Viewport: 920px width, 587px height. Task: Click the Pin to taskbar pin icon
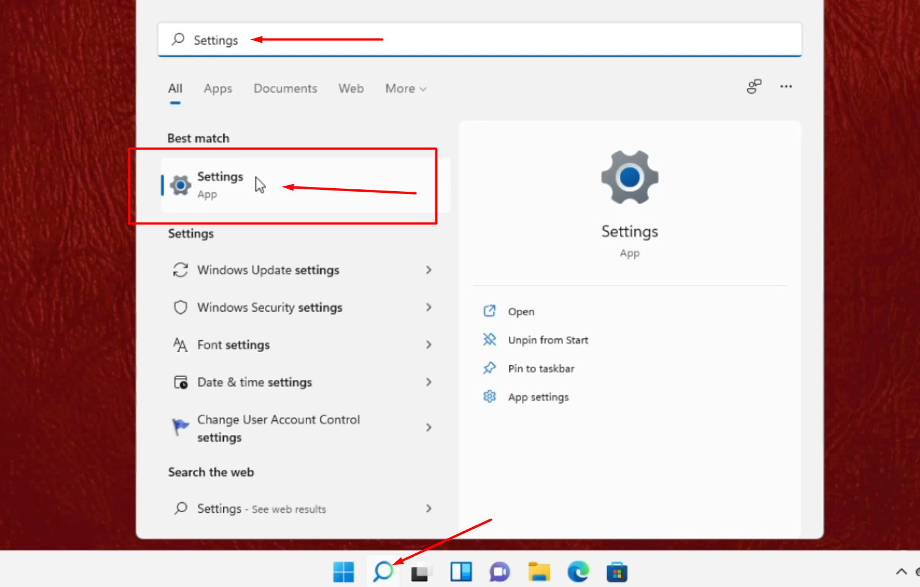tap(489, 368)
